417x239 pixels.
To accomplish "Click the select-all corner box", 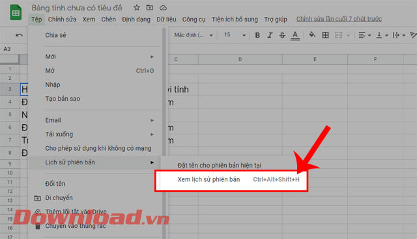I will click(x=10, y=59).
